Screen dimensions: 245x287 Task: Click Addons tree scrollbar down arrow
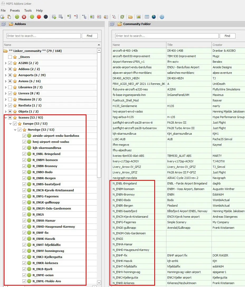pyautogui.click(x=99, y=283)
